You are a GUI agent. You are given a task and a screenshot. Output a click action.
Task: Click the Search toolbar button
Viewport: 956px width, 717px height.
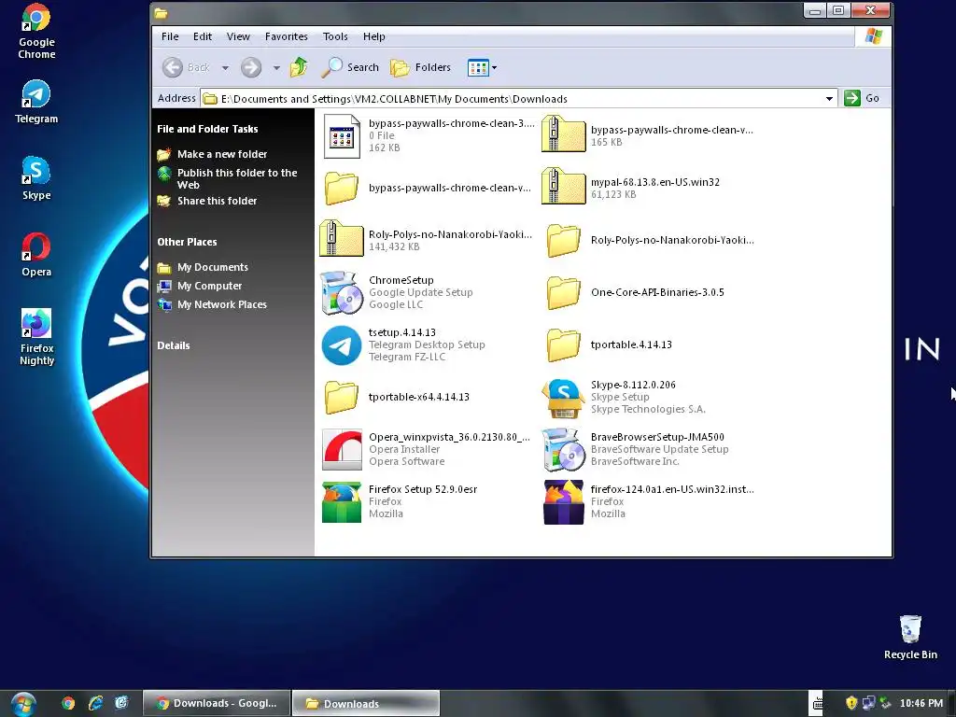tap(350, 67)
